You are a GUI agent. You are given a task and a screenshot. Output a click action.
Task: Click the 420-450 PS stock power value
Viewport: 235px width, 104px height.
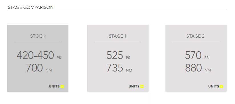39,55
